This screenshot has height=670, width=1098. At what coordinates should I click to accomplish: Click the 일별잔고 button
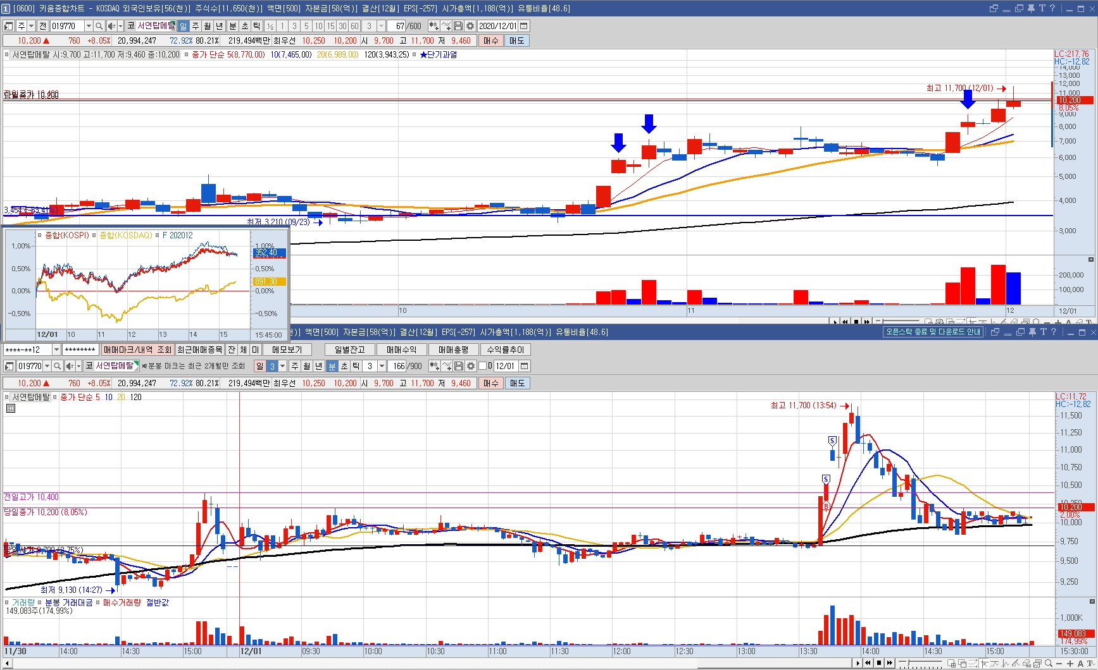[349, 350]
